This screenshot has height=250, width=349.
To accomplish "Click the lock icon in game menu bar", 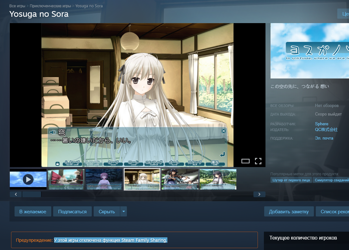I will (x=57, y=164).
